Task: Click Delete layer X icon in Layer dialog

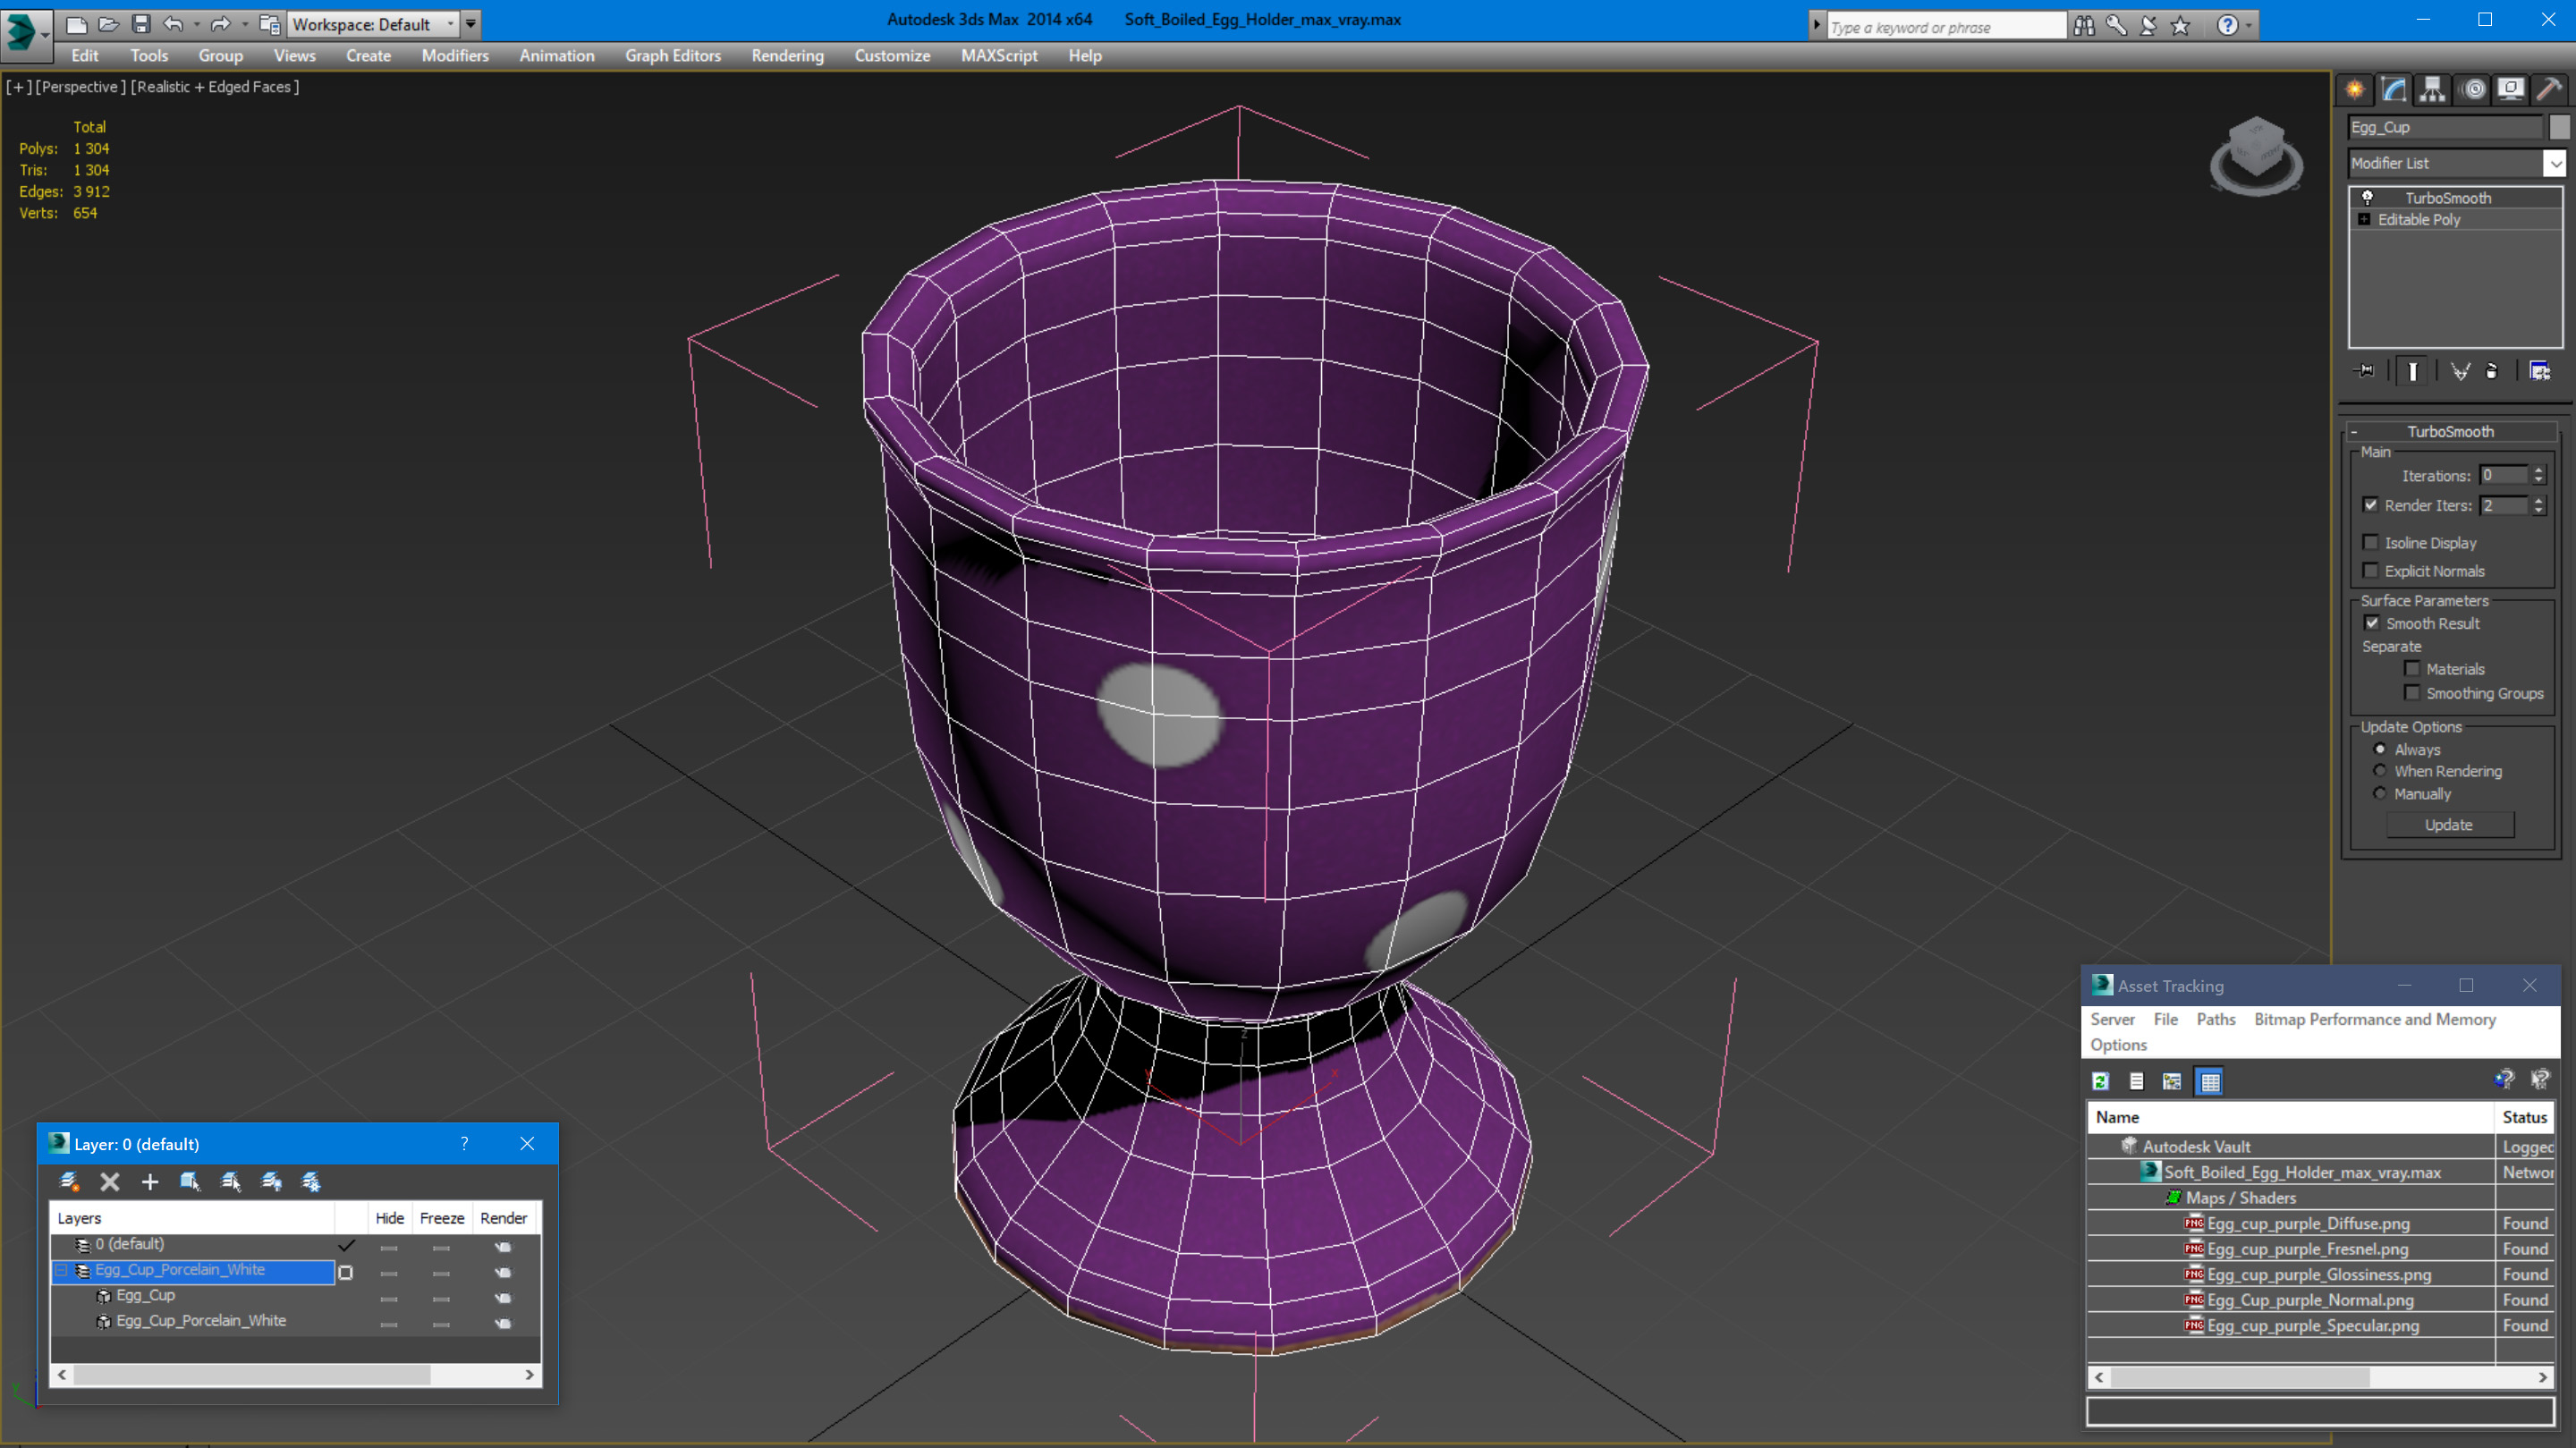Action: pyautogui.click(x=110, y=1182)
